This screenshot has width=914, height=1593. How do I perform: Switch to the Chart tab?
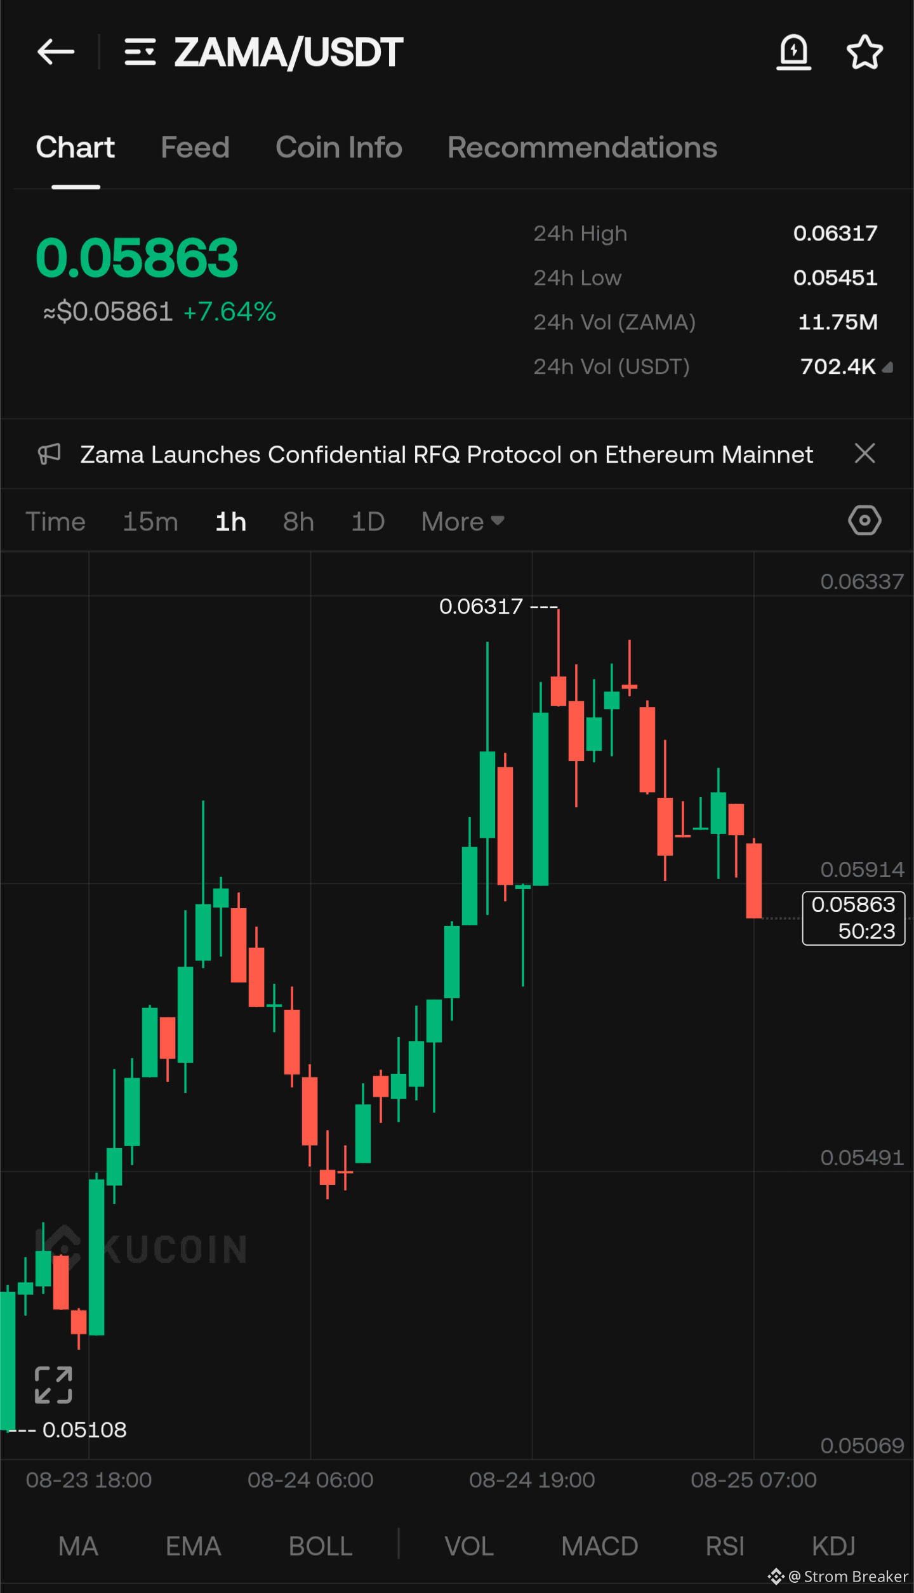tap(76, 147)
